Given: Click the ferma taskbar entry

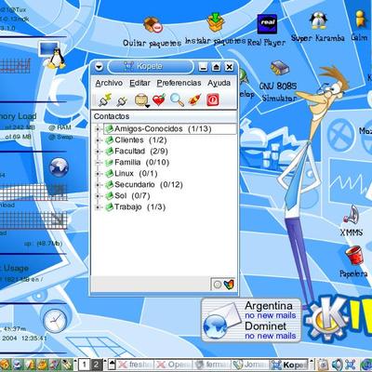Looking at the screenshot, I should click(x=212, y=365).
